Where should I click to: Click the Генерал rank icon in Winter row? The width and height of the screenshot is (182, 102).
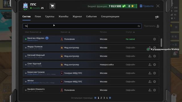pos(62,82)
